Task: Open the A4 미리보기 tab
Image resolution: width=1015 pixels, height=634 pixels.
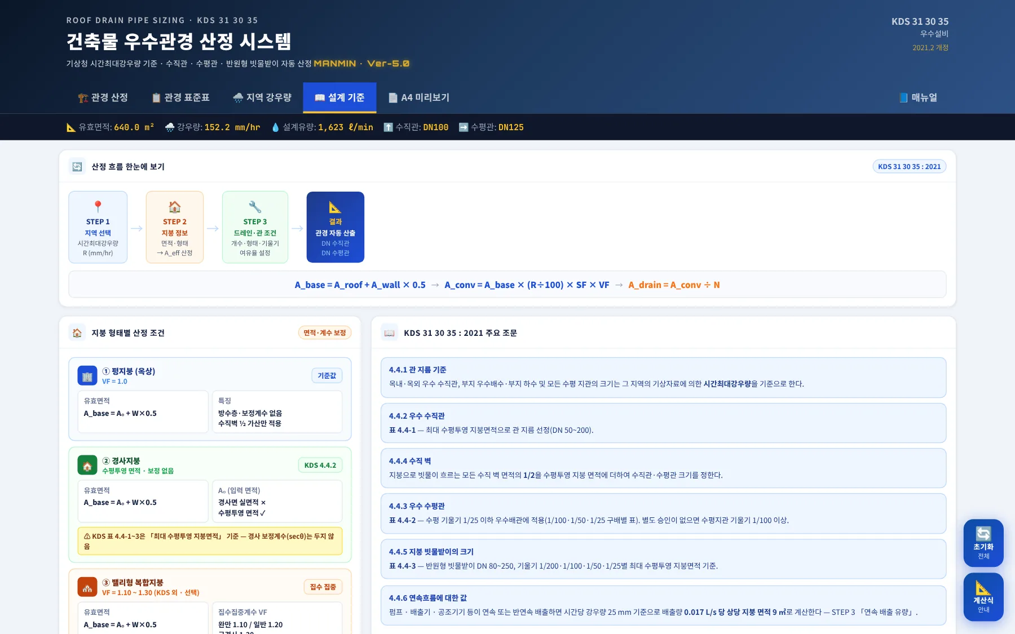Action: tap(418, 97)
